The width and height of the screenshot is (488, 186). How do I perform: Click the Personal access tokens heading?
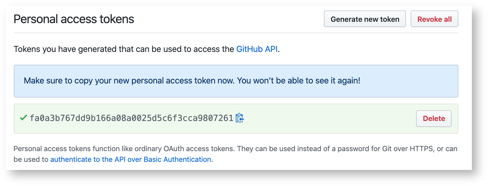pos(74,19)
